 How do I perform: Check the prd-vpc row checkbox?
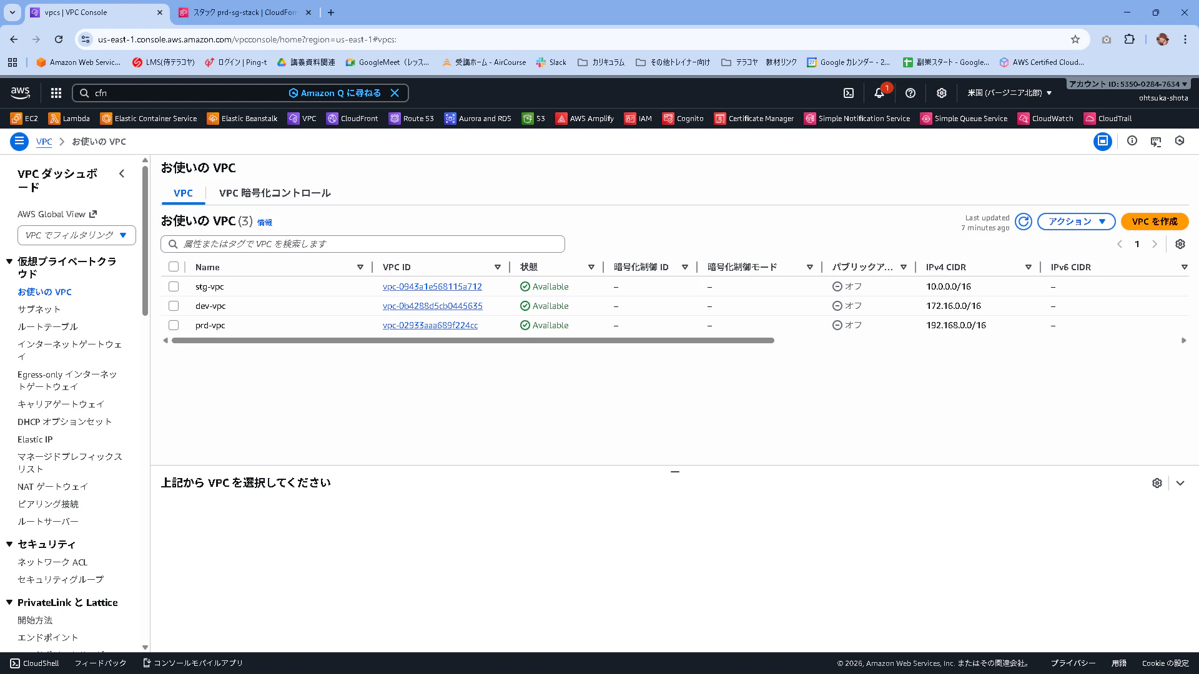tap(174, 325)
